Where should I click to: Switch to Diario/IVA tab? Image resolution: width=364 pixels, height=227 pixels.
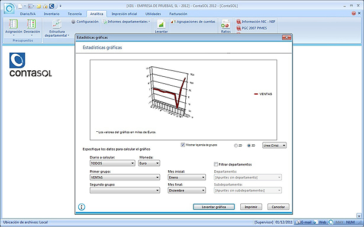point(28,14)
